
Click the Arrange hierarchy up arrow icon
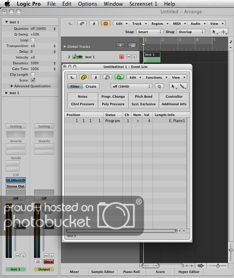[70, 24]
